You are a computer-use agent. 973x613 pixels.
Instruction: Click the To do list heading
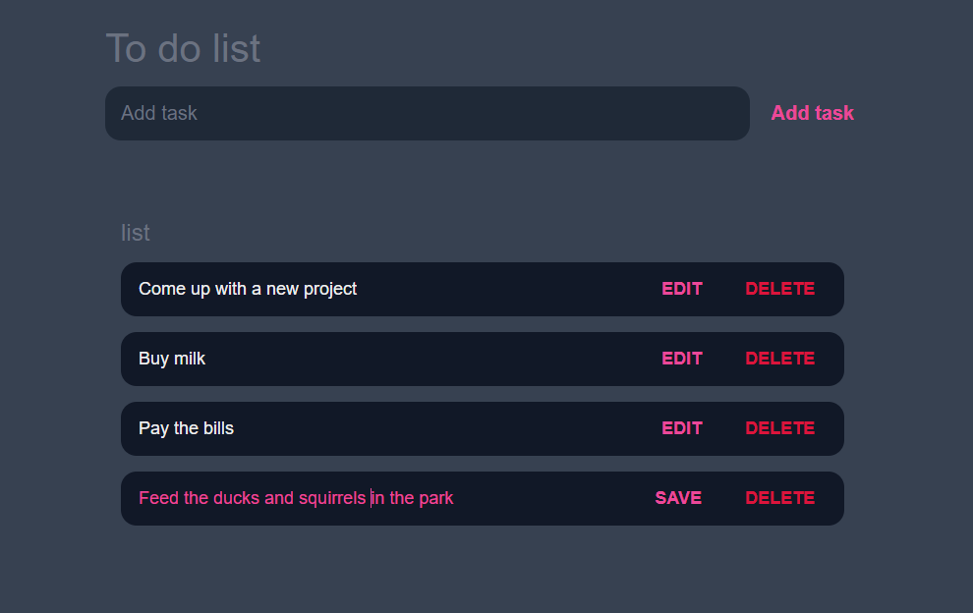tap(183, 48)
